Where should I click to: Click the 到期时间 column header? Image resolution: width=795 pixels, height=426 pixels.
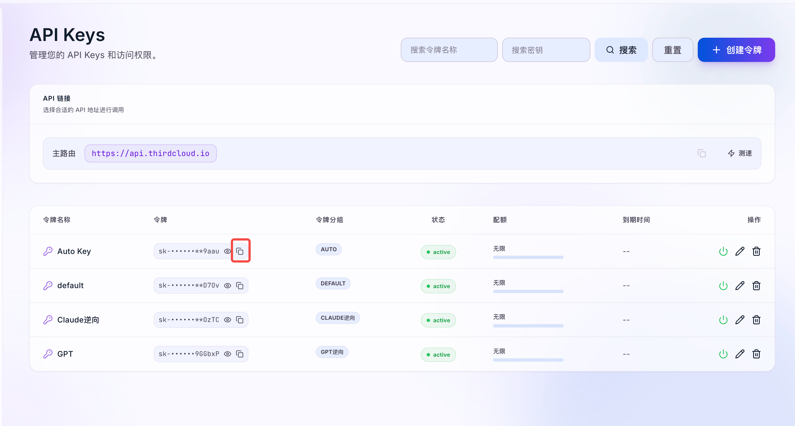click(636, 220)
